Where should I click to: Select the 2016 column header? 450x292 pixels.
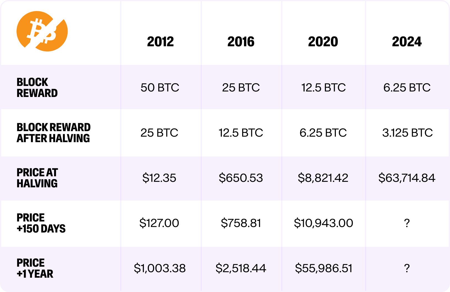tap(241, 42)
